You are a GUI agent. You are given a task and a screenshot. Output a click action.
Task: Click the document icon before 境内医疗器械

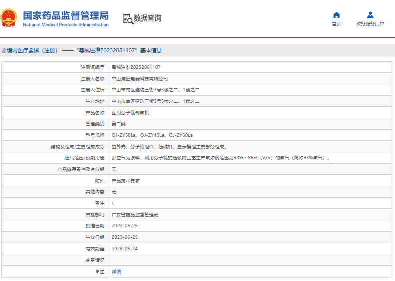click(x=4, y=50)
